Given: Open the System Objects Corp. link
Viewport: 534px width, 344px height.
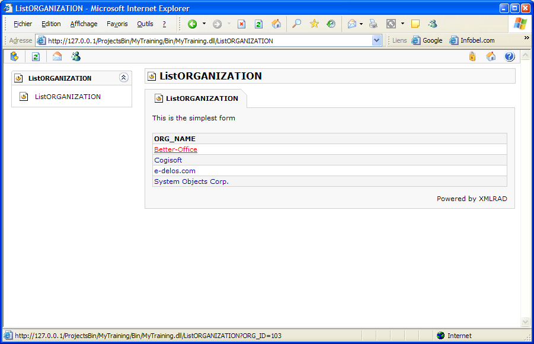Looking at the screenshot, I should point(191,181).
